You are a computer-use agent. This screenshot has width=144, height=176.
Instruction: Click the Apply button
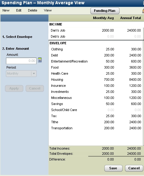[14, 88]
